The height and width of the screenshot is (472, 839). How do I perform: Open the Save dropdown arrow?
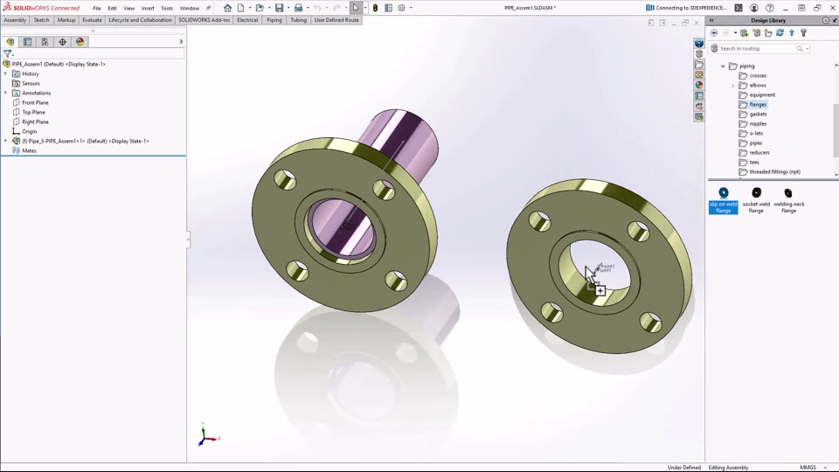[288, 8]
